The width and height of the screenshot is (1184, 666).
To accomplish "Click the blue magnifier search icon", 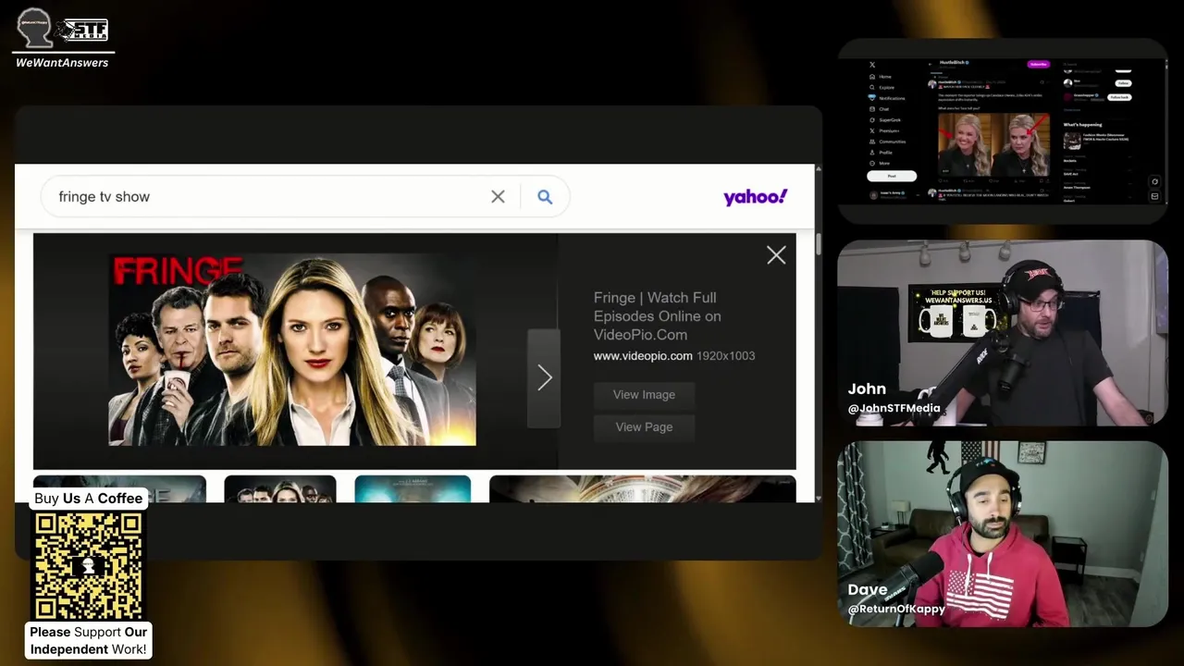I will 545,196.
